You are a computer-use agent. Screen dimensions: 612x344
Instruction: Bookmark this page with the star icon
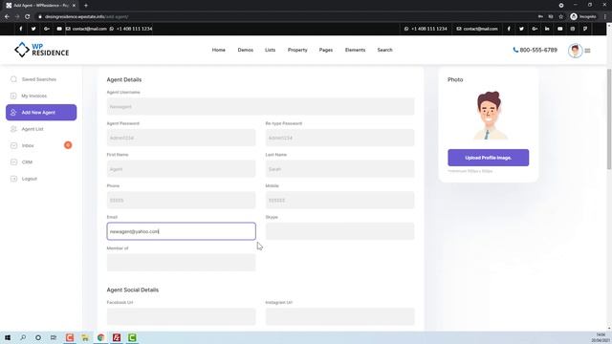coord(561,17)
